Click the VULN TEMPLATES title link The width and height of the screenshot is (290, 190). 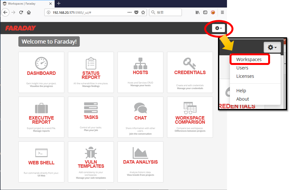click(91, 164)
